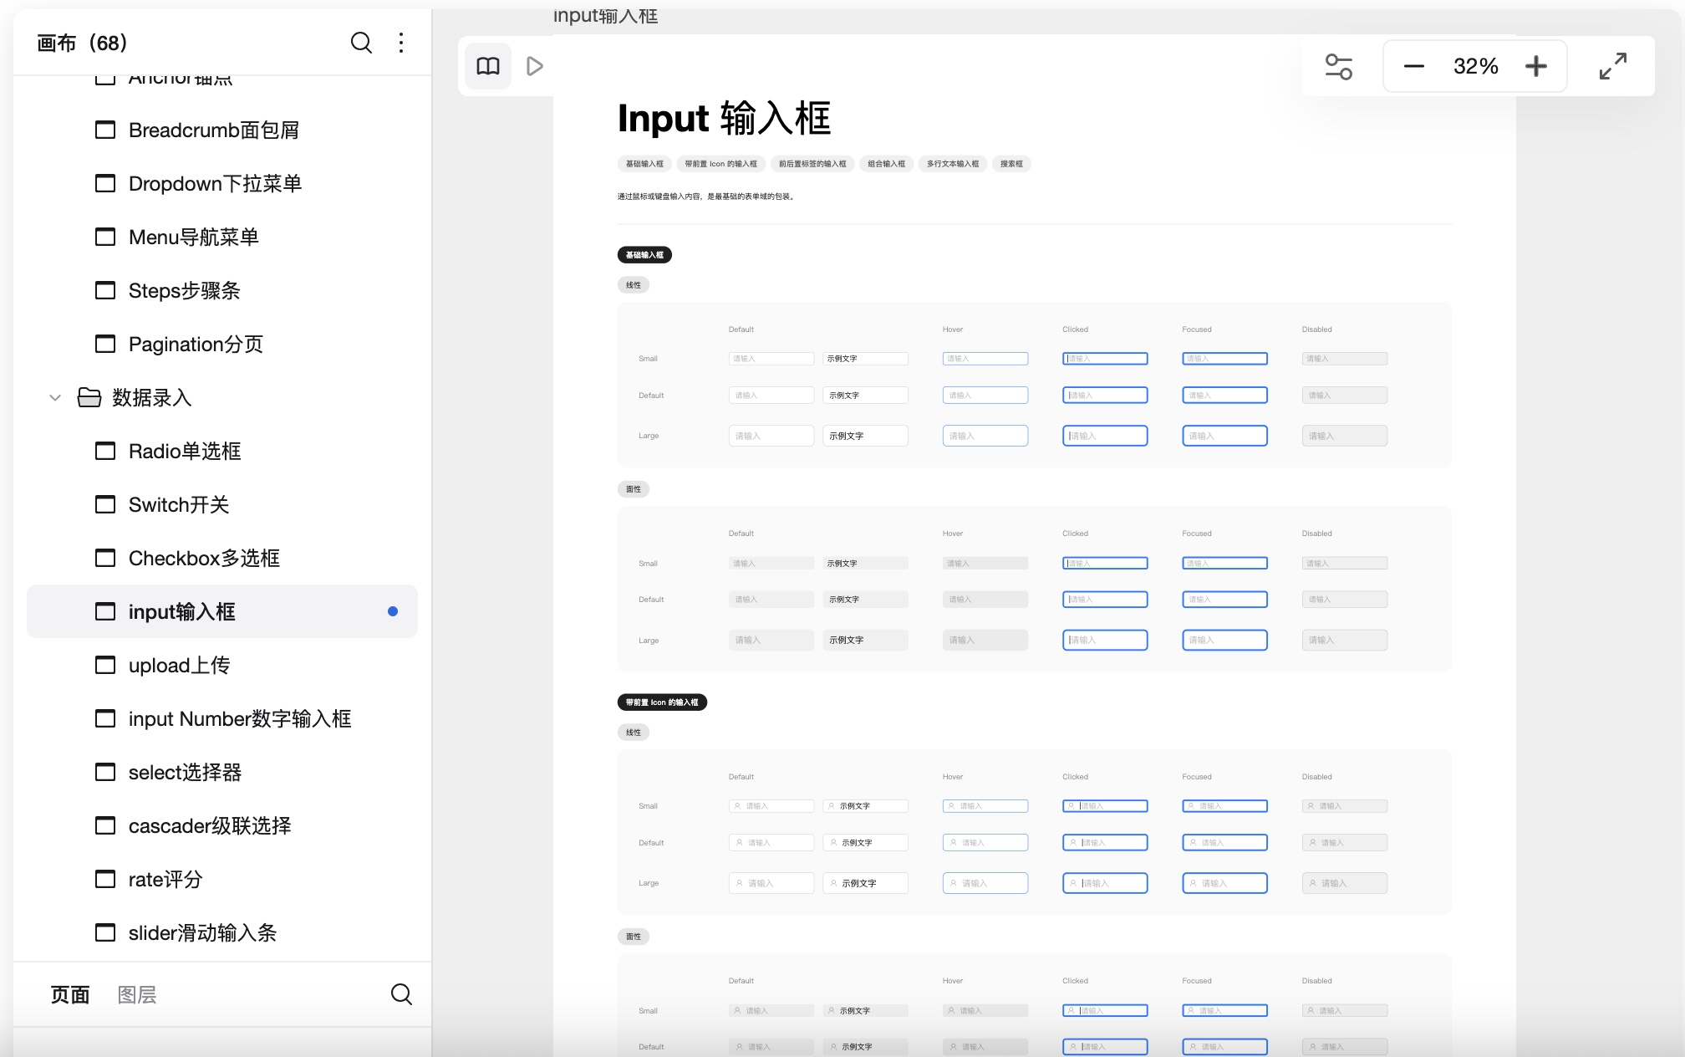The image size is (1685, 1057).
Task: Open the canvas panel more-options menu
Action: (401, 43)
